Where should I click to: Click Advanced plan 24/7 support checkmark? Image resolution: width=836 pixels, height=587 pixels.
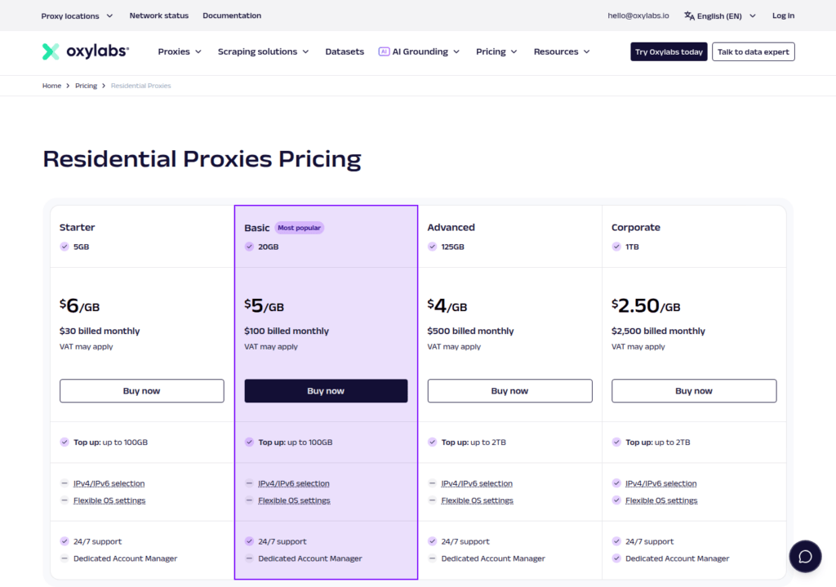(x=432, y=541)
